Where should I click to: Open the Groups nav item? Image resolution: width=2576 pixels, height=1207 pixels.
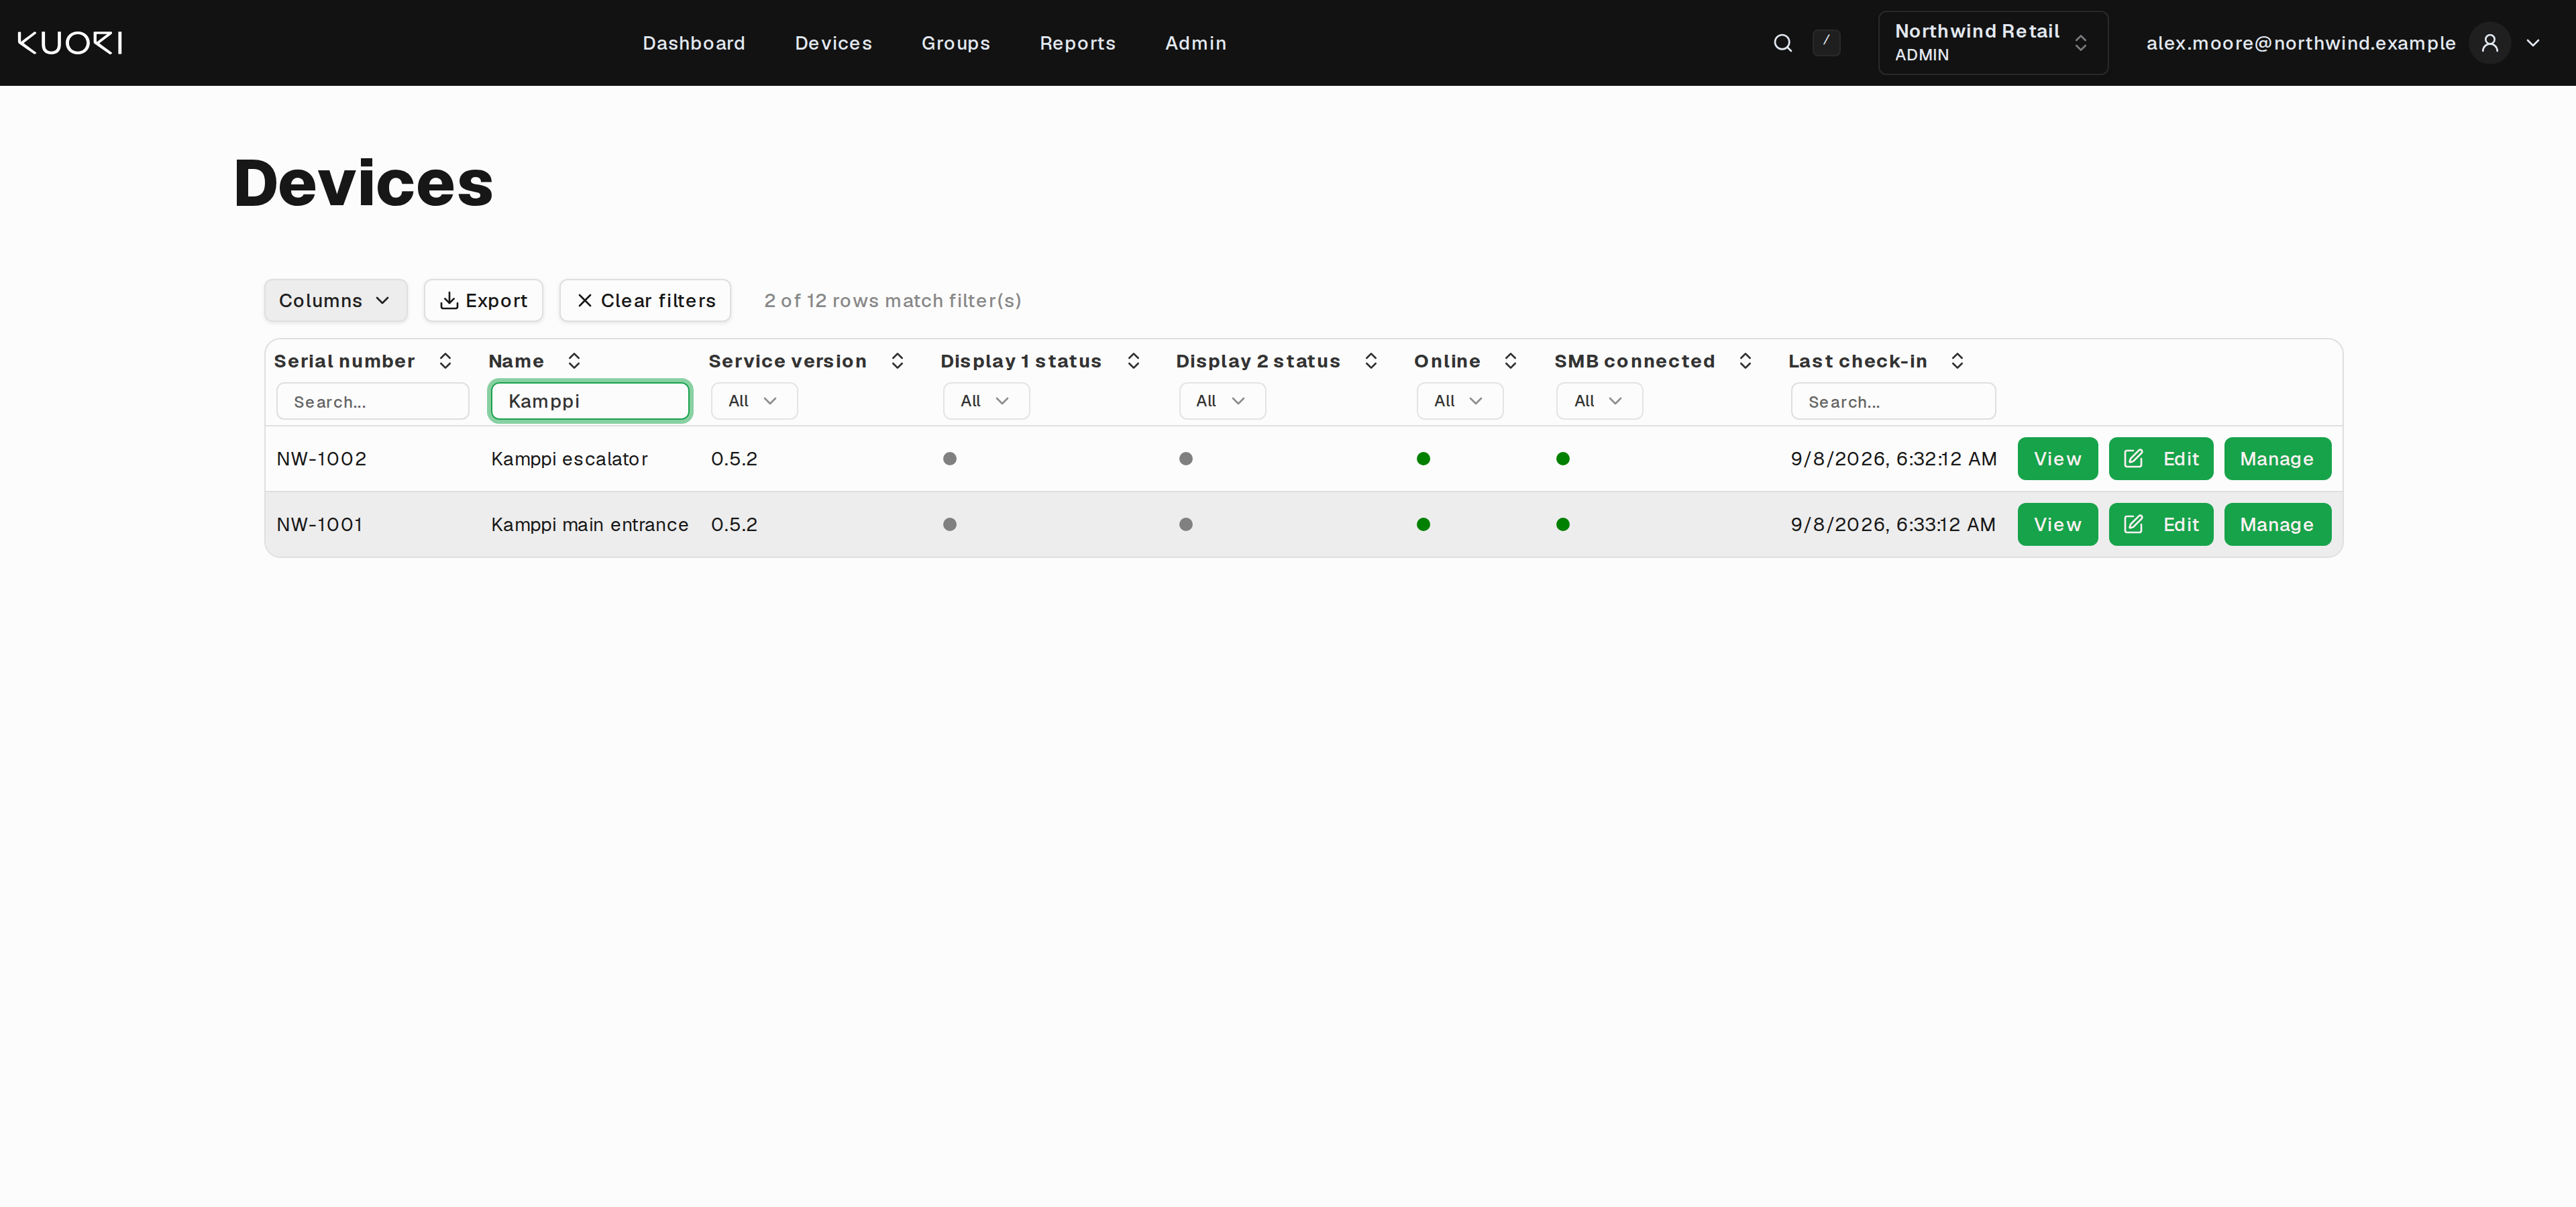pos(955,43)
